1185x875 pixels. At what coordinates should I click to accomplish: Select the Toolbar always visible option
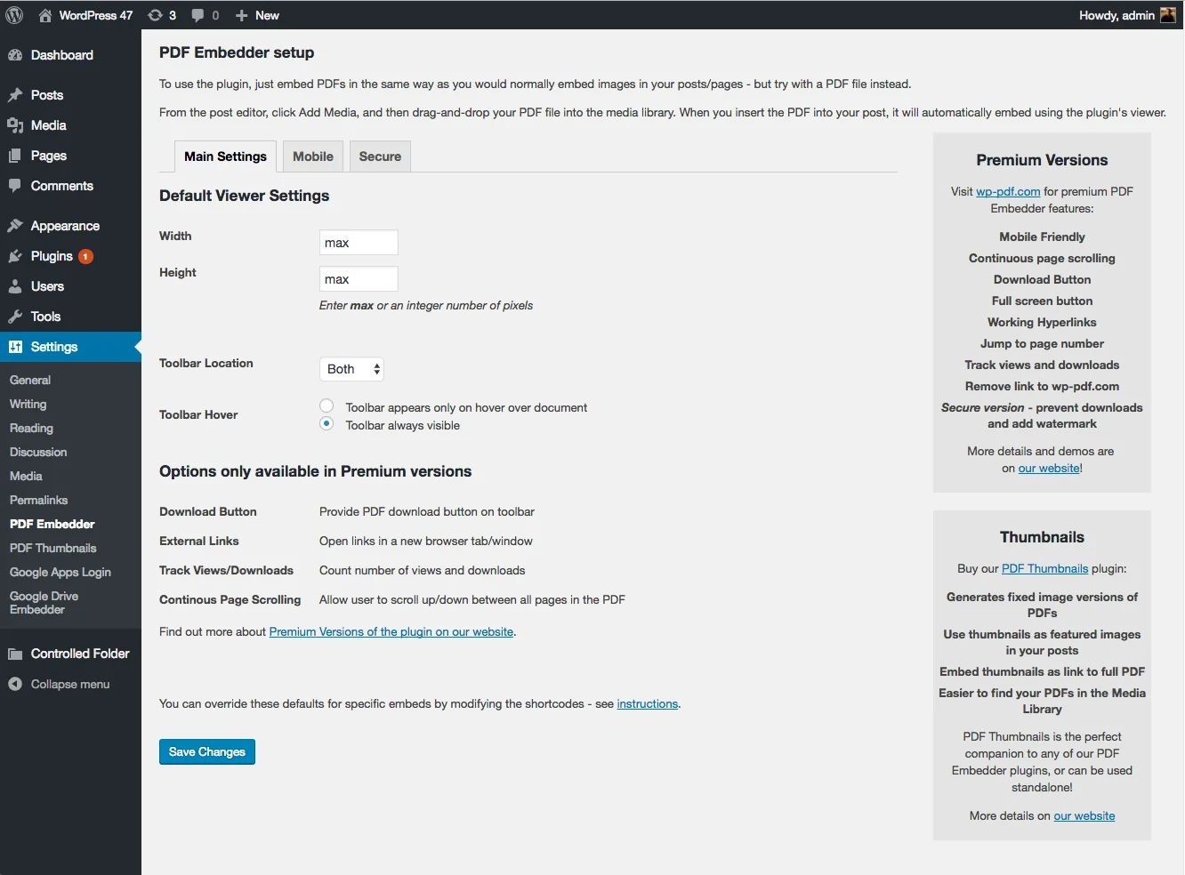[x=326, y=424]
